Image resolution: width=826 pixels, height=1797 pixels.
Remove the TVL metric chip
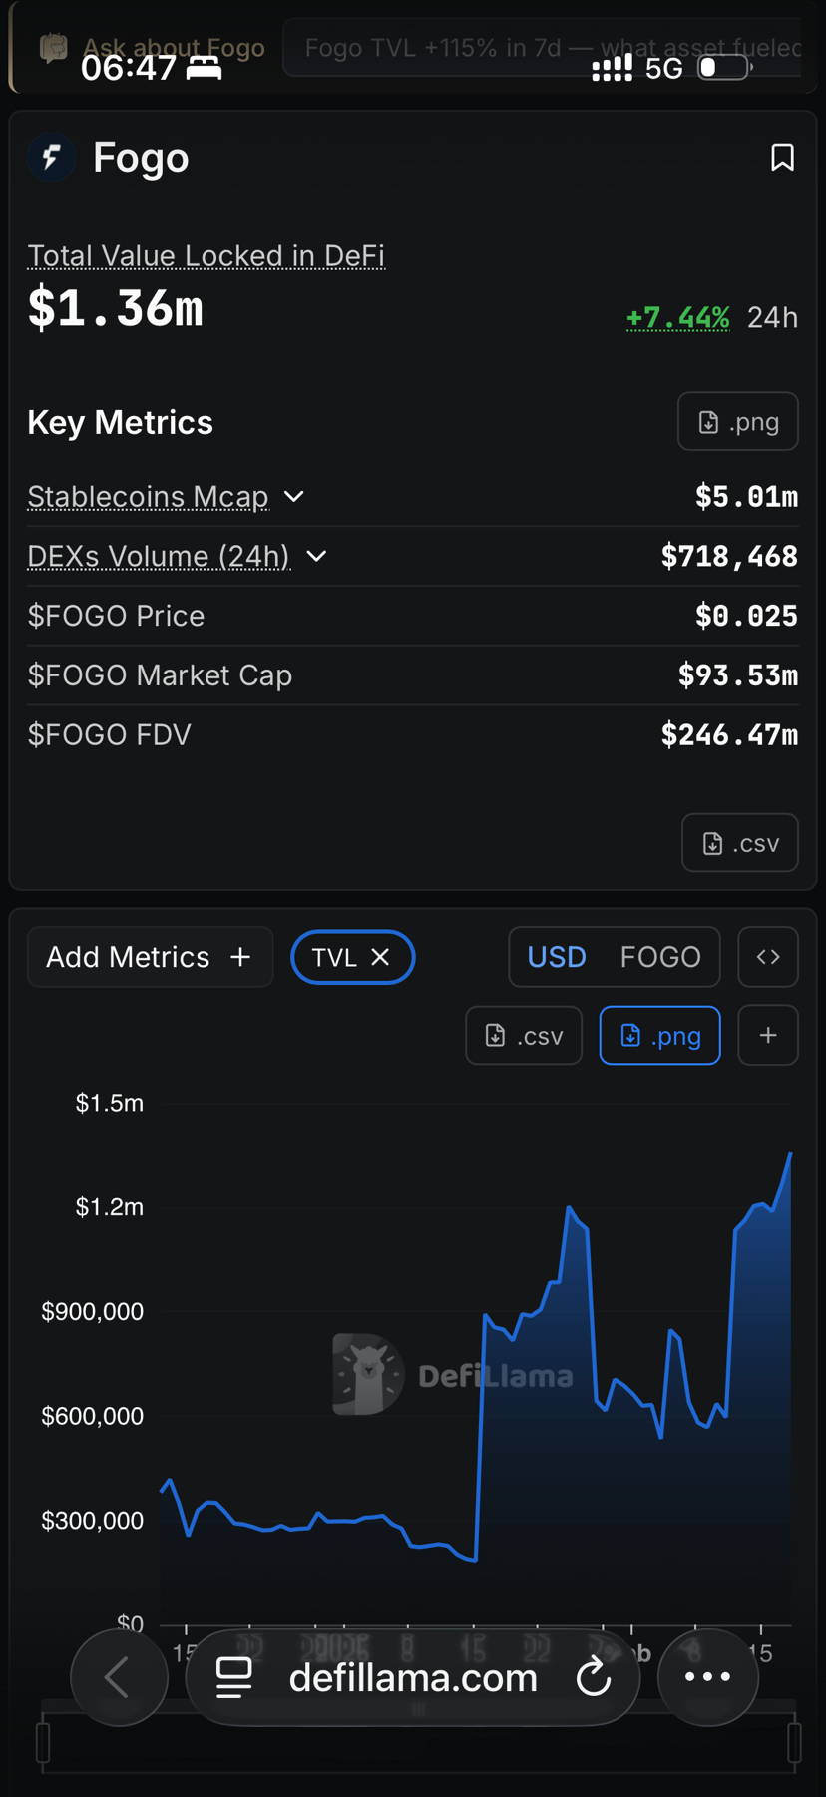click(x=380, y=957)
